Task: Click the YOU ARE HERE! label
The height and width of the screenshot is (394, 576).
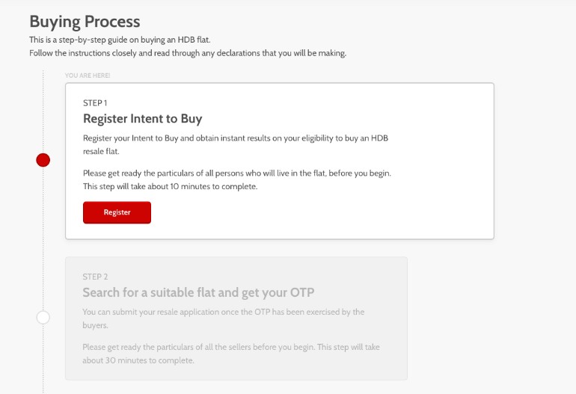Action: click(88, 76)
